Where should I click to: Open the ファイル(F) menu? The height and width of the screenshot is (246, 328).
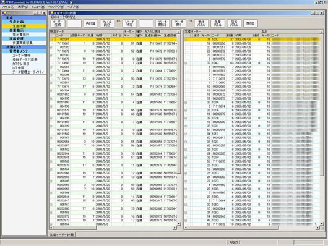[x=8, y=7]
